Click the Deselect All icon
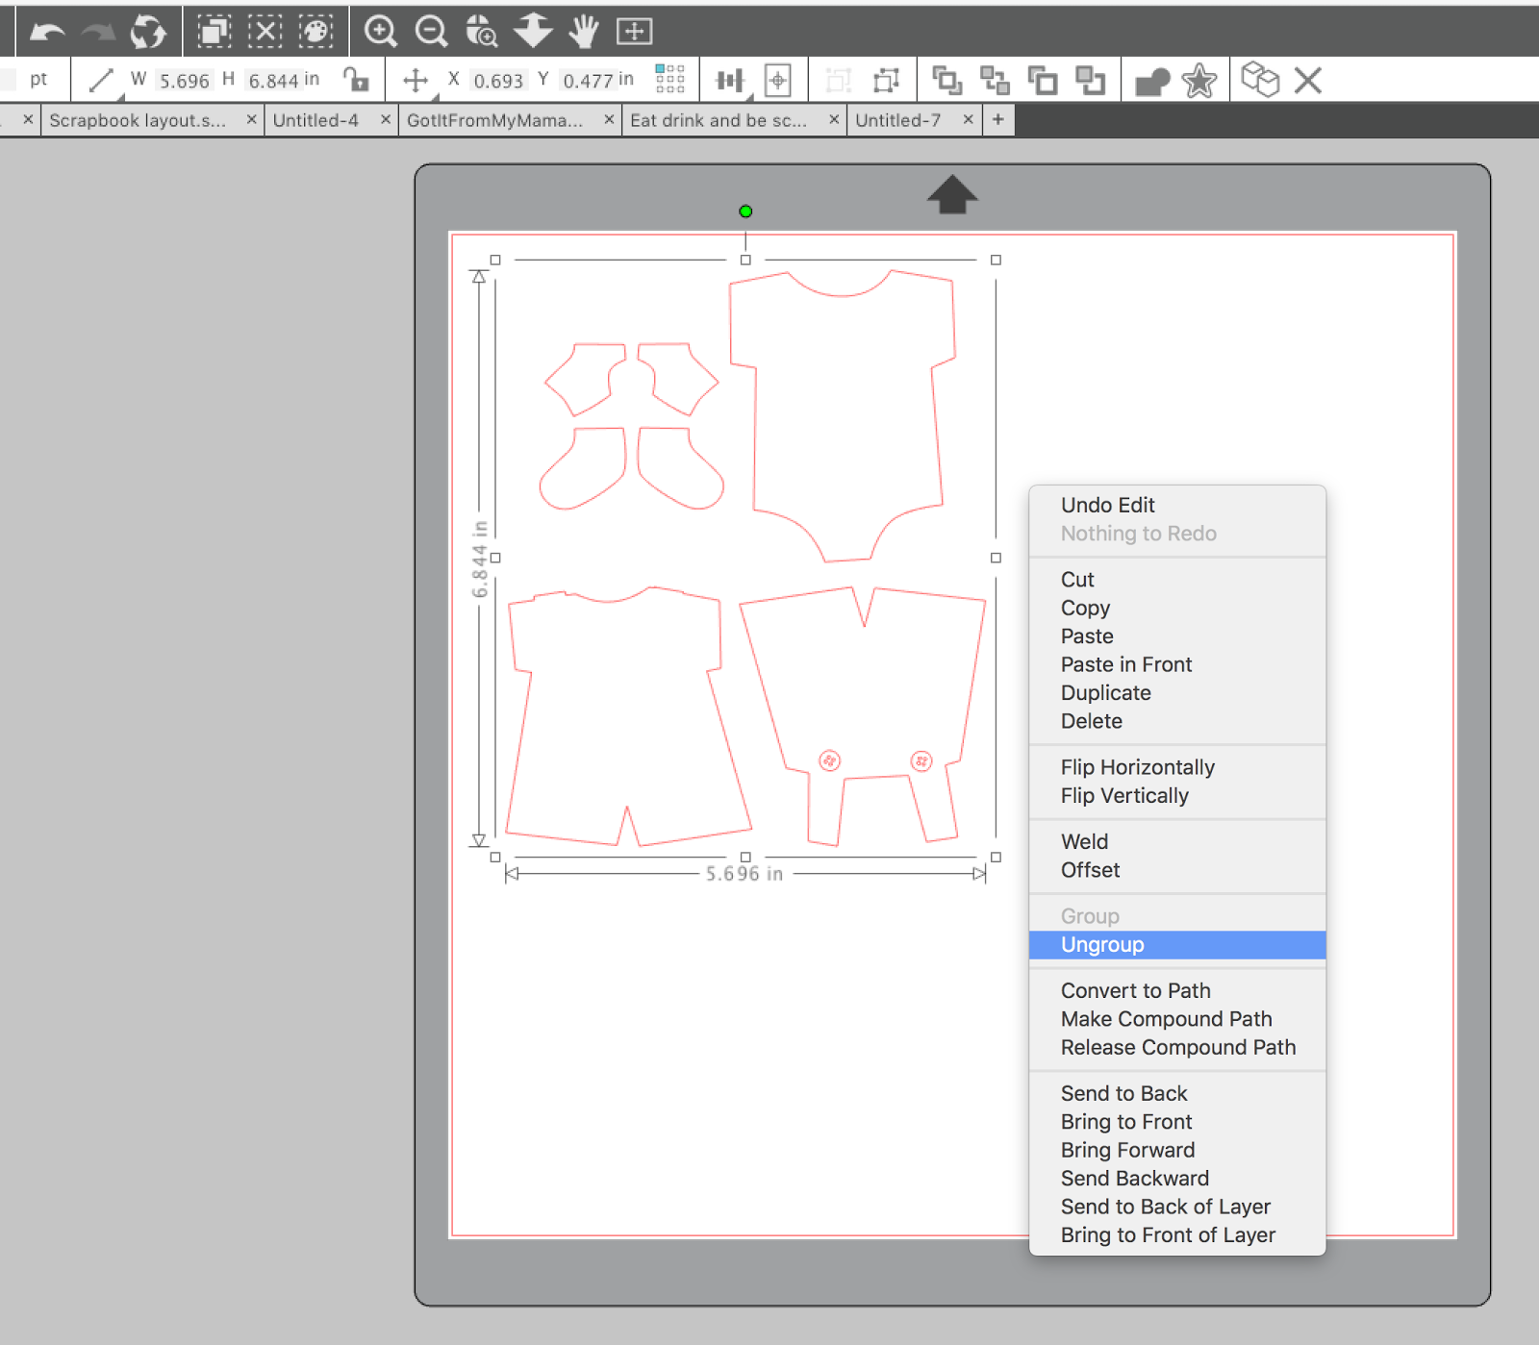Viewport: 1539px width, 1345px height. (265, 32)
